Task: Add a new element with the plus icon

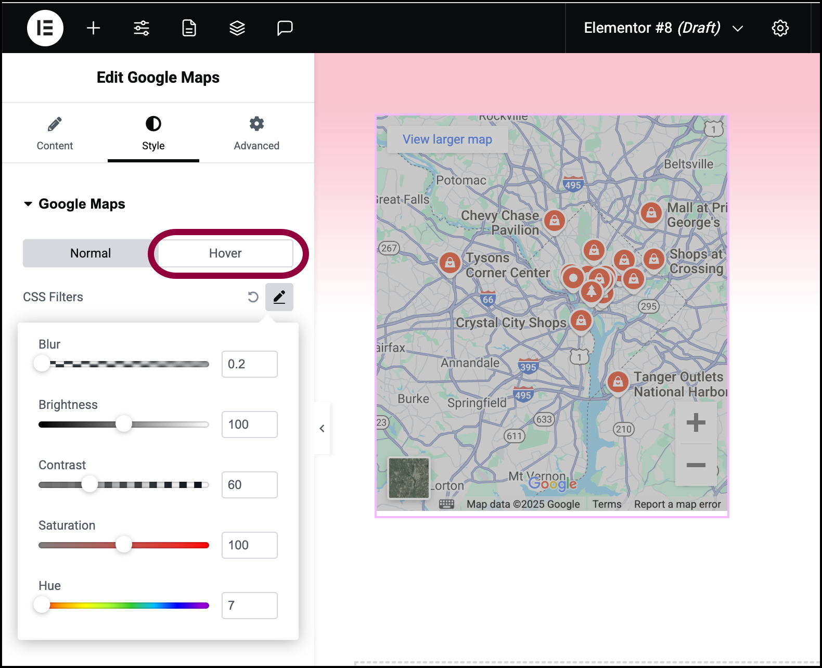Action: (x=93, y=28)
